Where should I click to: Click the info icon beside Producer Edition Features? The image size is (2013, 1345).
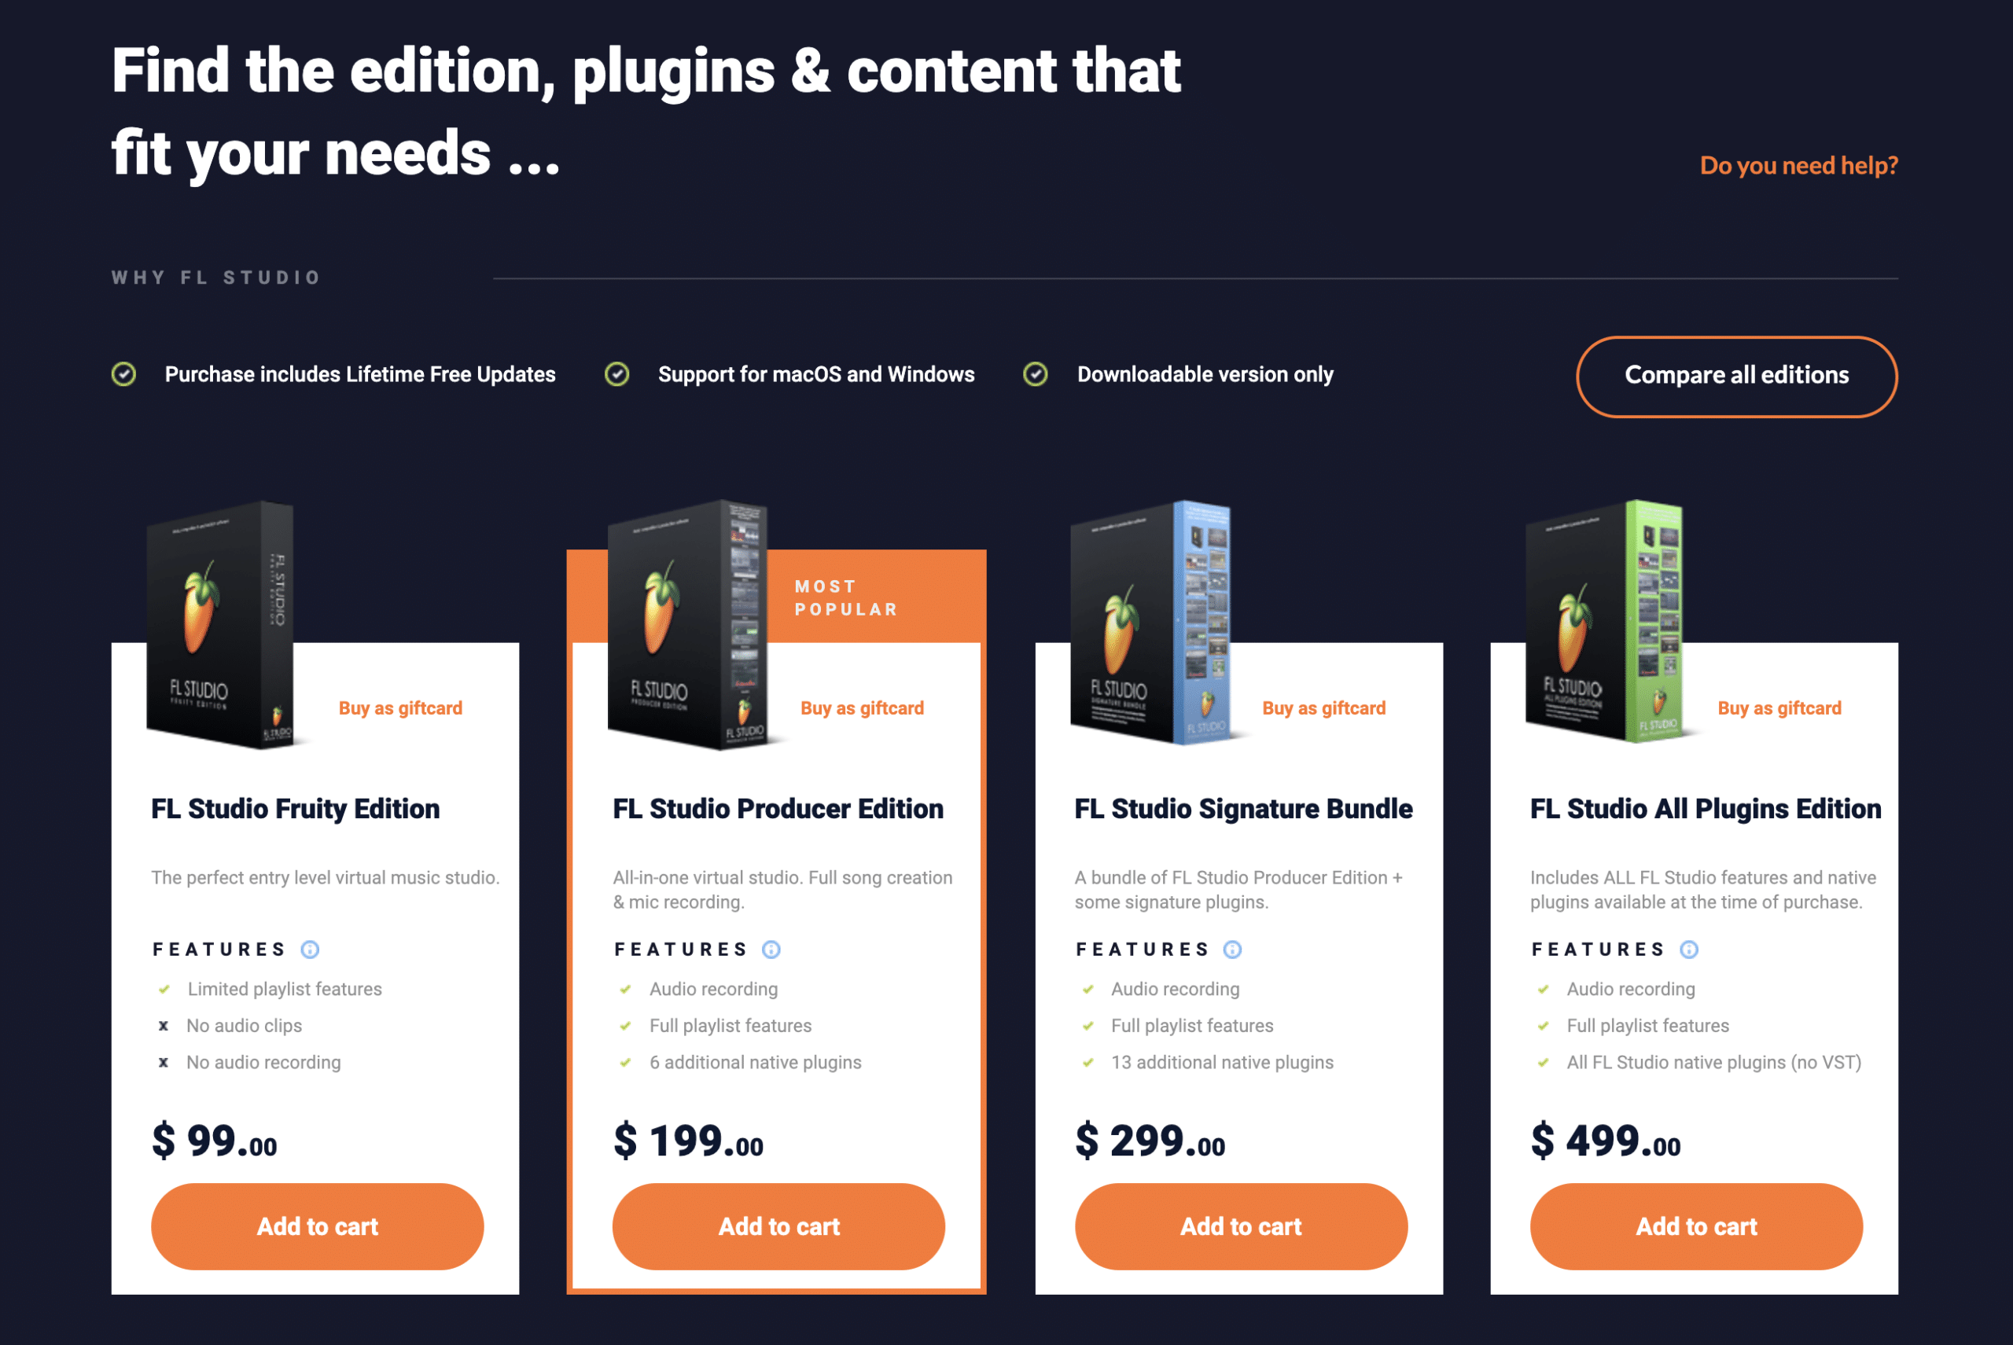point(771,949)
